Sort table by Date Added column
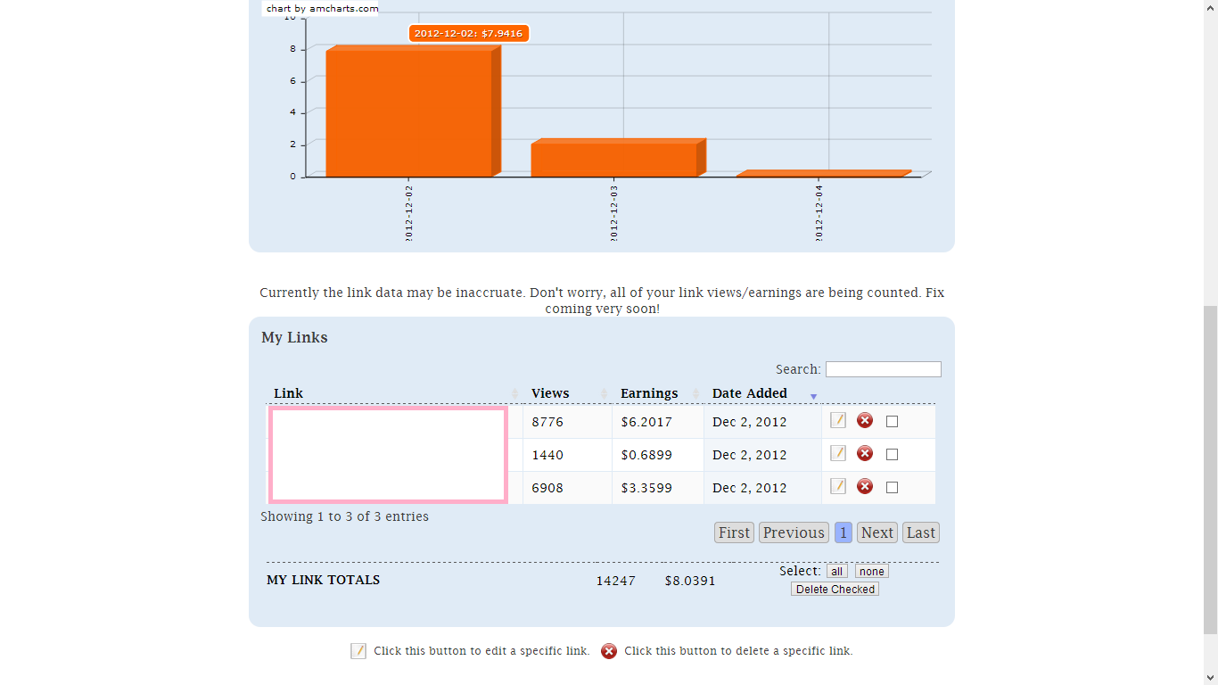Screen dimensions: 1218x685 (762, 393)
